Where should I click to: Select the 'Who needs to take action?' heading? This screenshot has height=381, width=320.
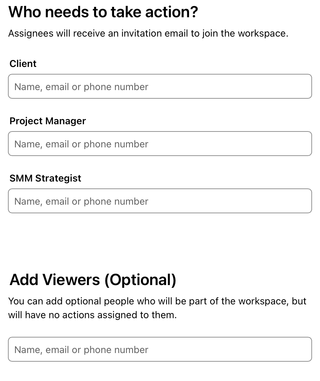[x=103, y=12]
